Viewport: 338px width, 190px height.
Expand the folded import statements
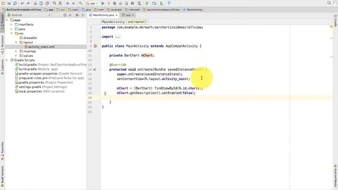coord(118,36)
